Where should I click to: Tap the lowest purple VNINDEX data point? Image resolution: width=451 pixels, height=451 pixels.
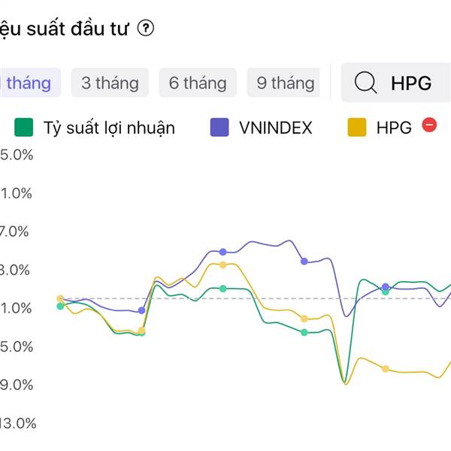pyautogui.click(x=141, y=310)
